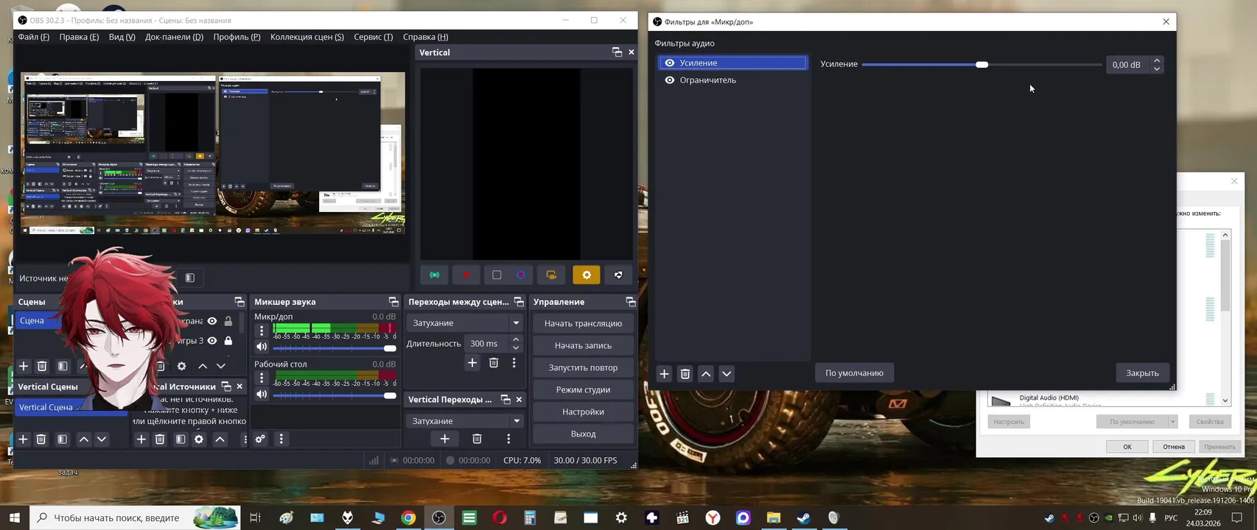The width and height of the screenshot is (1257, 530).
Task: Open scene filters icon in Сцены panel
Action: [x=63, y=366]
